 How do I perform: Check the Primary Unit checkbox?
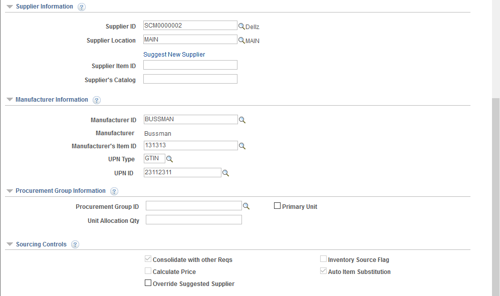[x=277, y=205]
